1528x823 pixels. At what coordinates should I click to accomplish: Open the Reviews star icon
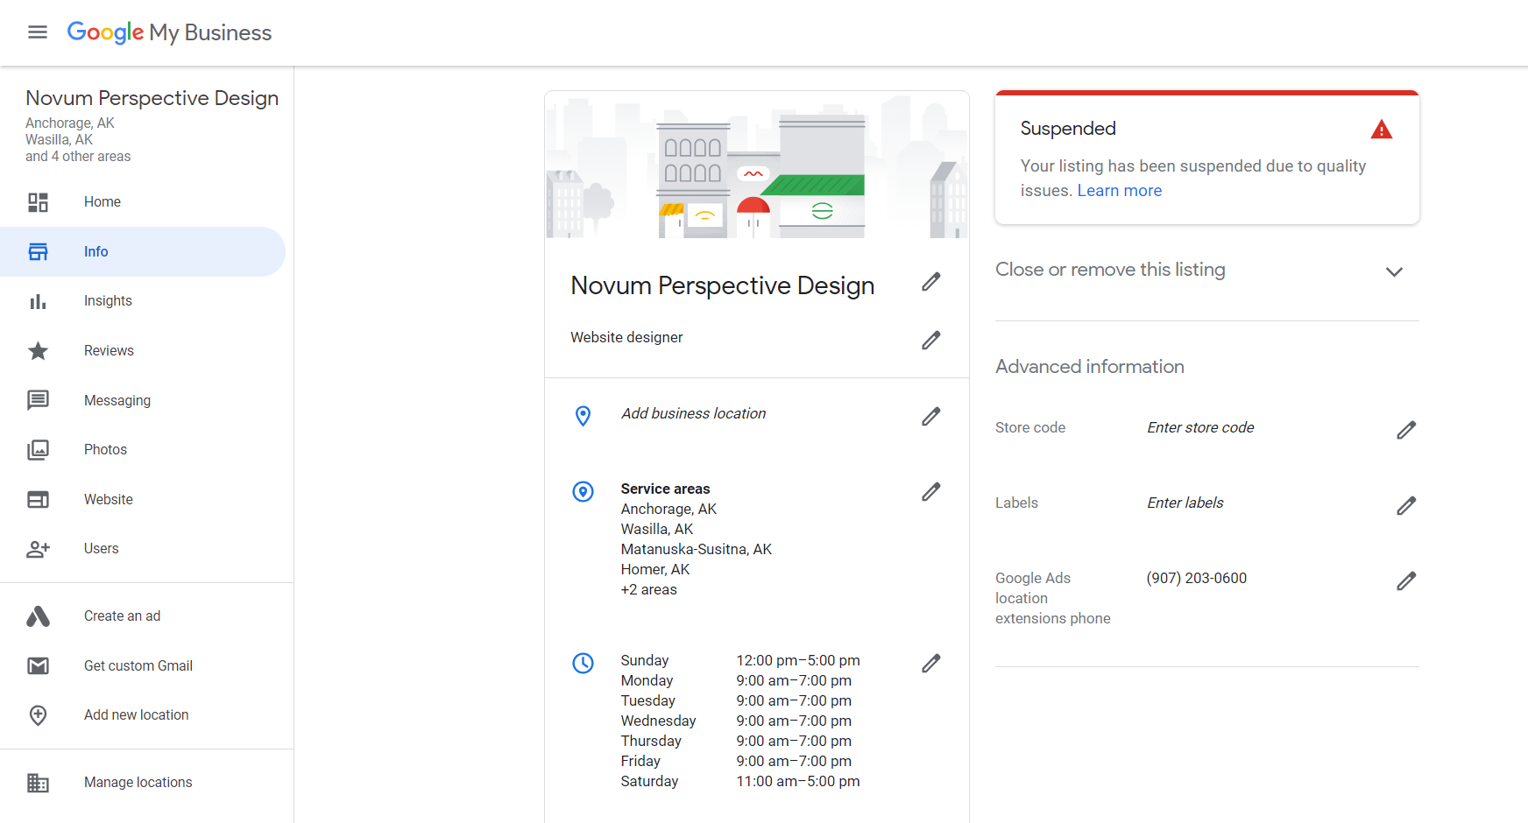point(39,350)
